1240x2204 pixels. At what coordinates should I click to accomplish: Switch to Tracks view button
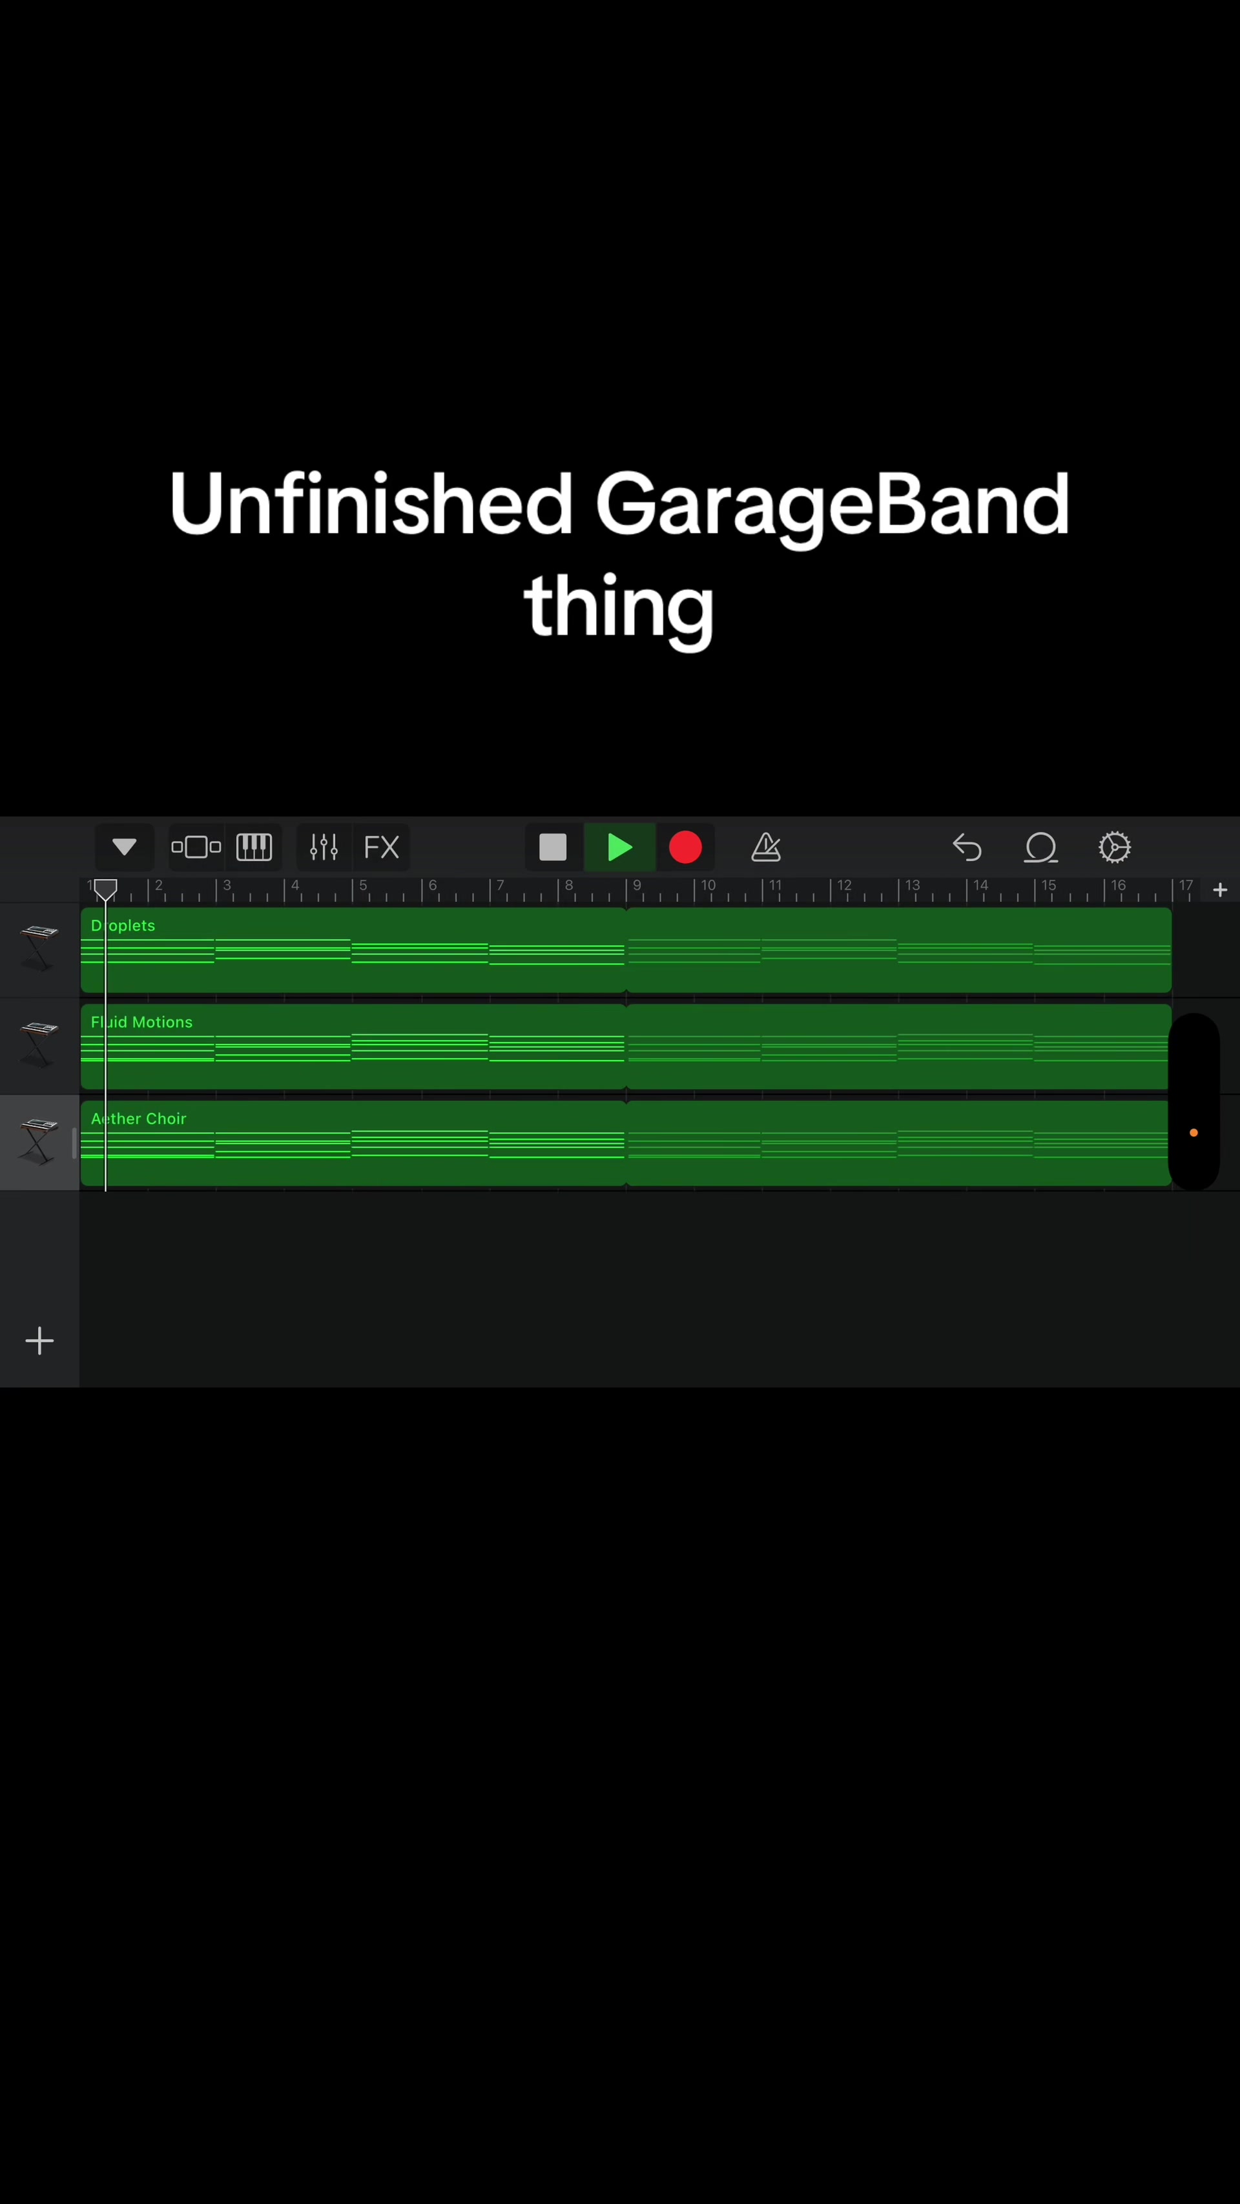click(x=197, y=847)
